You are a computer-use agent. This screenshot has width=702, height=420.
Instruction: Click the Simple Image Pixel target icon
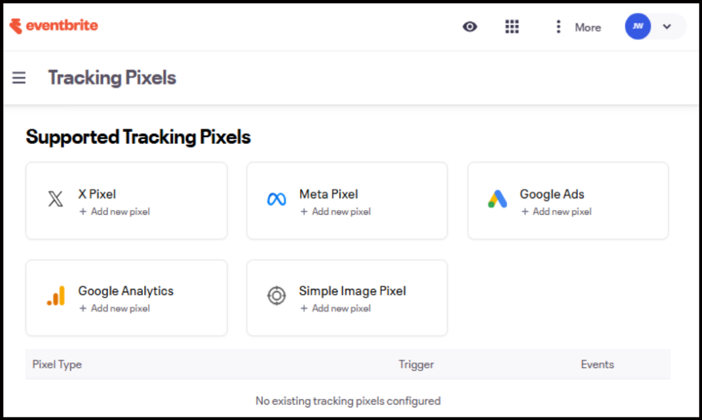coord(277,296)
